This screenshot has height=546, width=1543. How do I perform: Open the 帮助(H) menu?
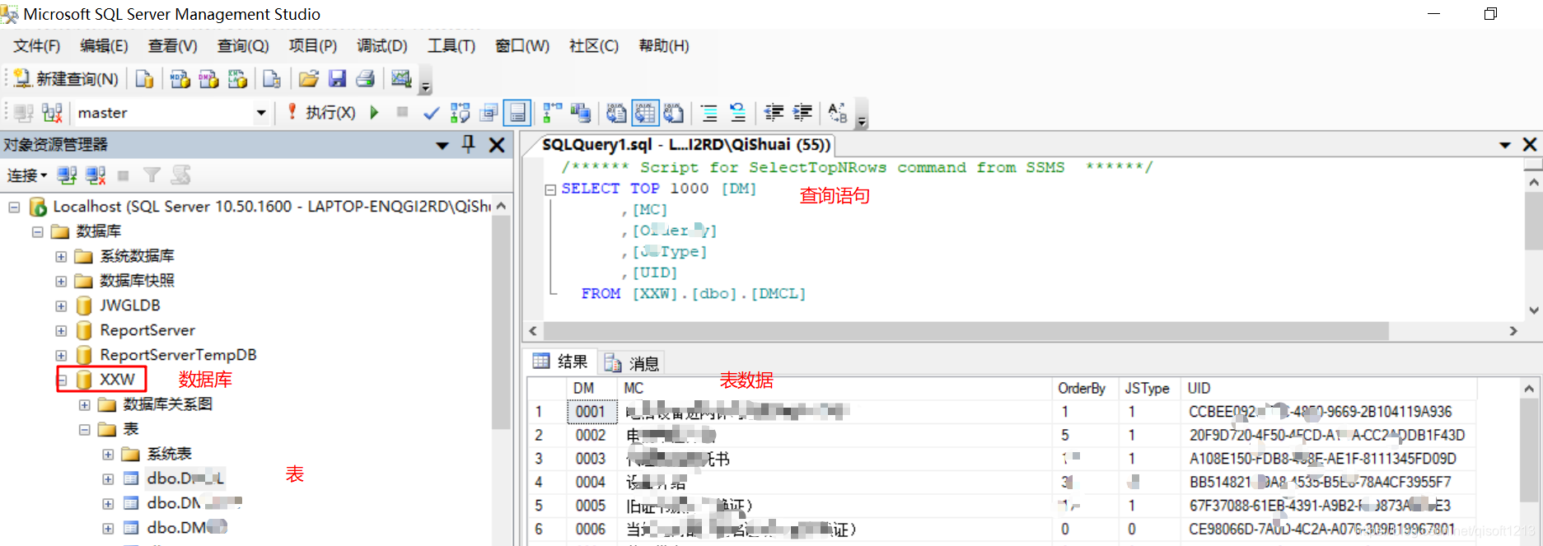[664, 46]
